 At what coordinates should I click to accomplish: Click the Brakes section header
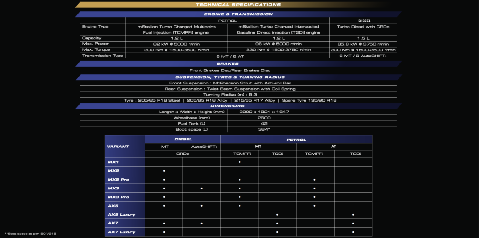point(238,63)
